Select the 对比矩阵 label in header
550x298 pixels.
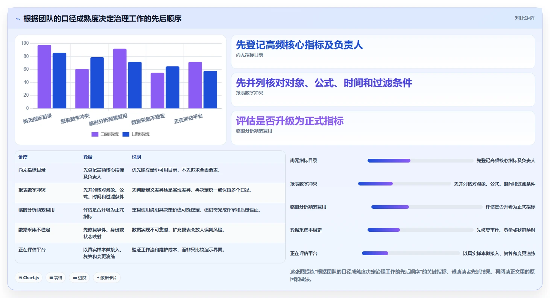[x=524, y=18]
